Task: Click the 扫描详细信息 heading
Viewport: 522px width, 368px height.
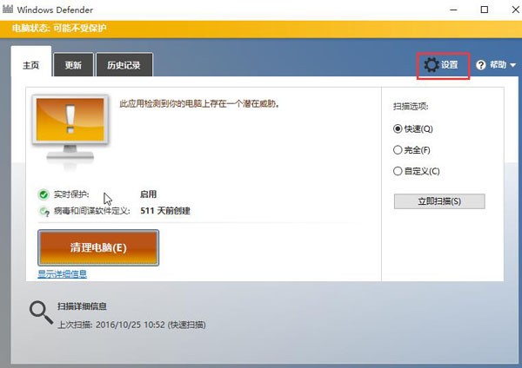Action: point(82,306)
